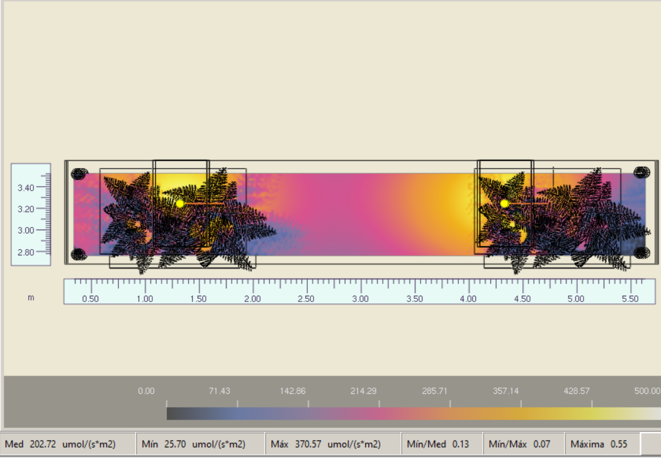The image size is (661, 458).
Task: Select the top-right corner spiral object
Action: pos(641,172)
